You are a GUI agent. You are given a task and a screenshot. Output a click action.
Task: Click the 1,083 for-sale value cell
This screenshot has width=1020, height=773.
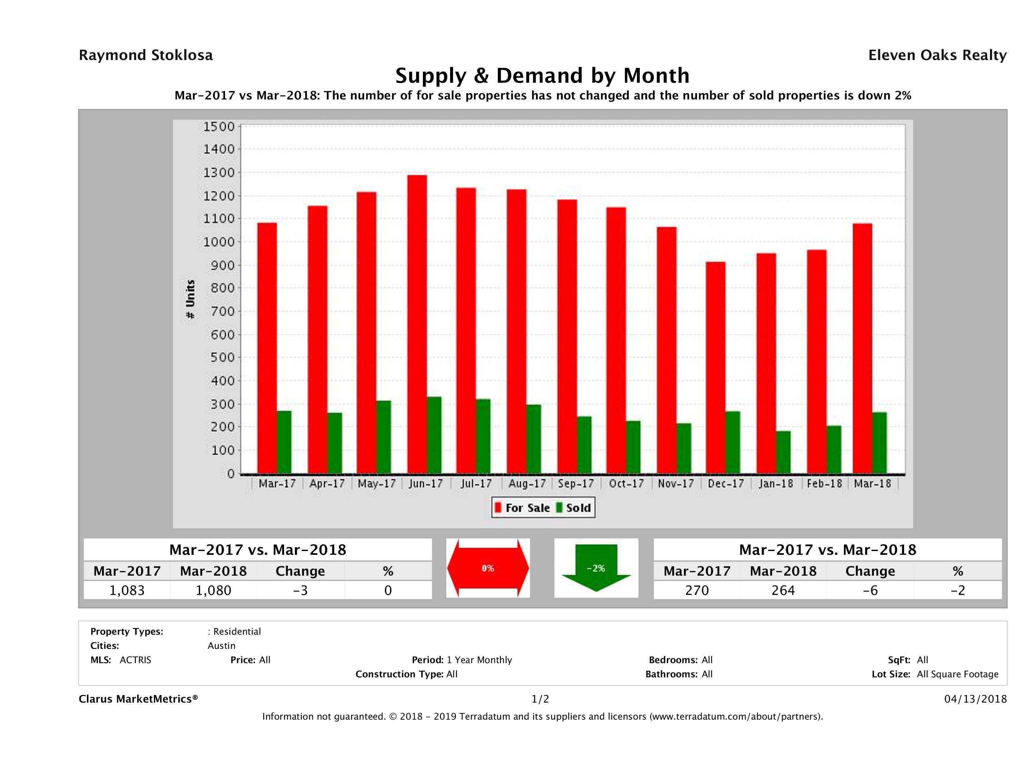point(127,590)
